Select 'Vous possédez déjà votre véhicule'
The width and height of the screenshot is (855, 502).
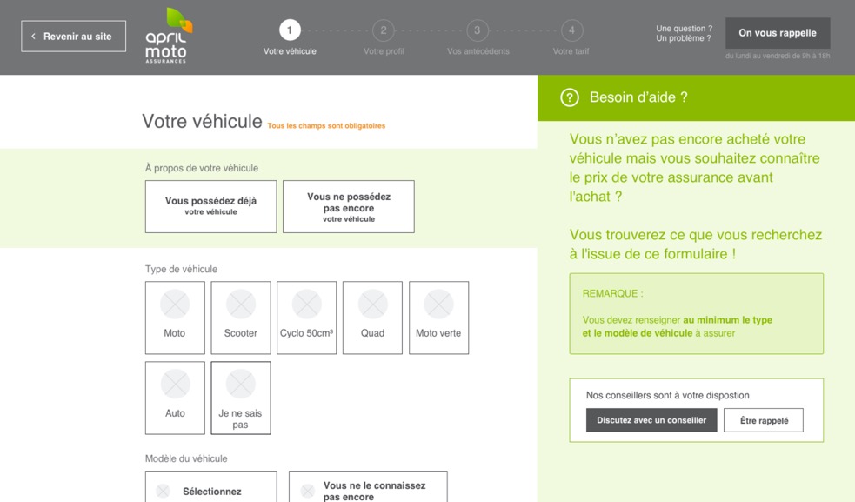click(210, 206)
